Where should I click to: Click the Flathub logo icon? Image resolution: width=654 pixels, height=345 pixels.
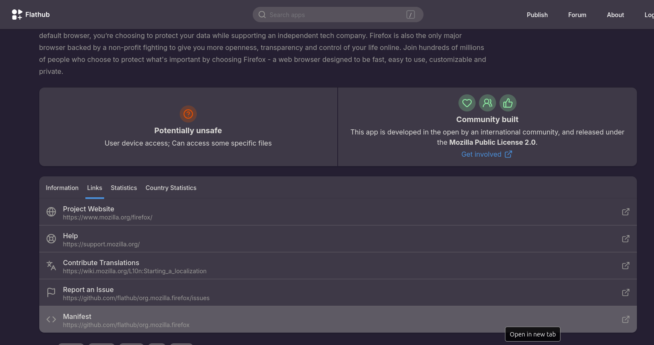coord(17,15)
